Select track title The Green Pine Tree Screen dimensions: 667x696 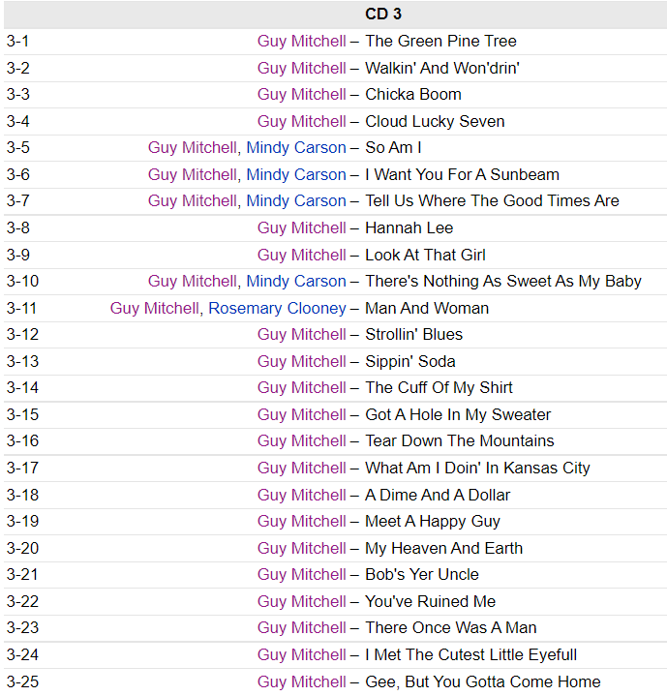point(440,42)
